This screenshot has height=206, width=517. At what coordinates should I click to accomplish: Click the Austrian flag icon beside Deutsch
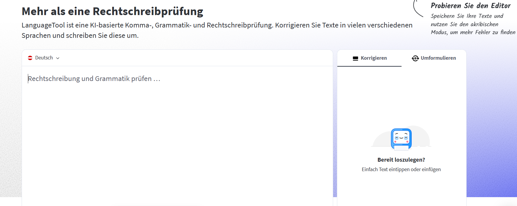30,58
